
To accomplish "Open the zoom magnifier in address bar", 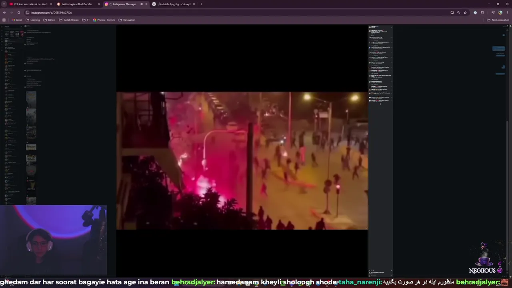I will 458,12.
